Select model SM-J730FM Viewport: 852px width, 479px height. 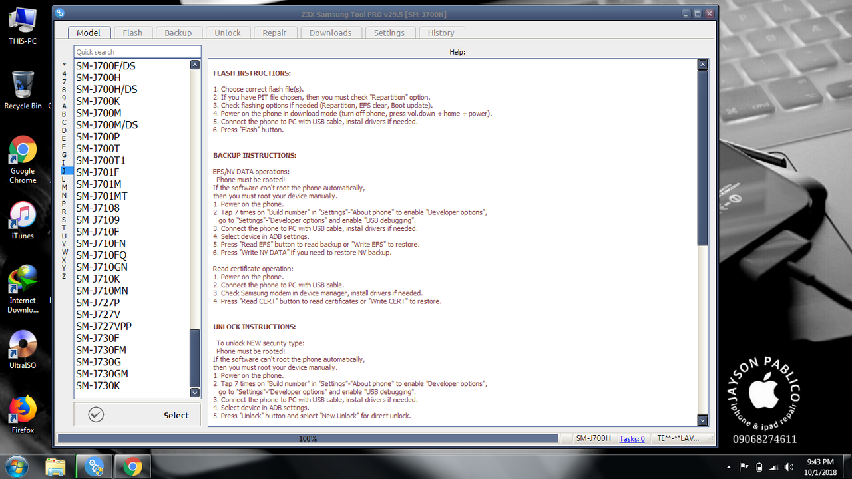pyautogui.click(x=101, y=350)
